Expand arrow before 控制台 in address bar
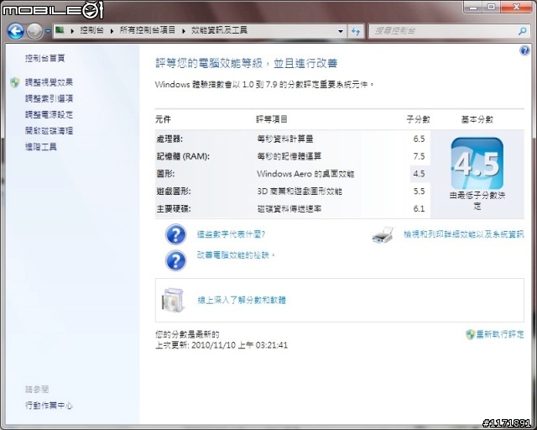 tap(72, 31)
